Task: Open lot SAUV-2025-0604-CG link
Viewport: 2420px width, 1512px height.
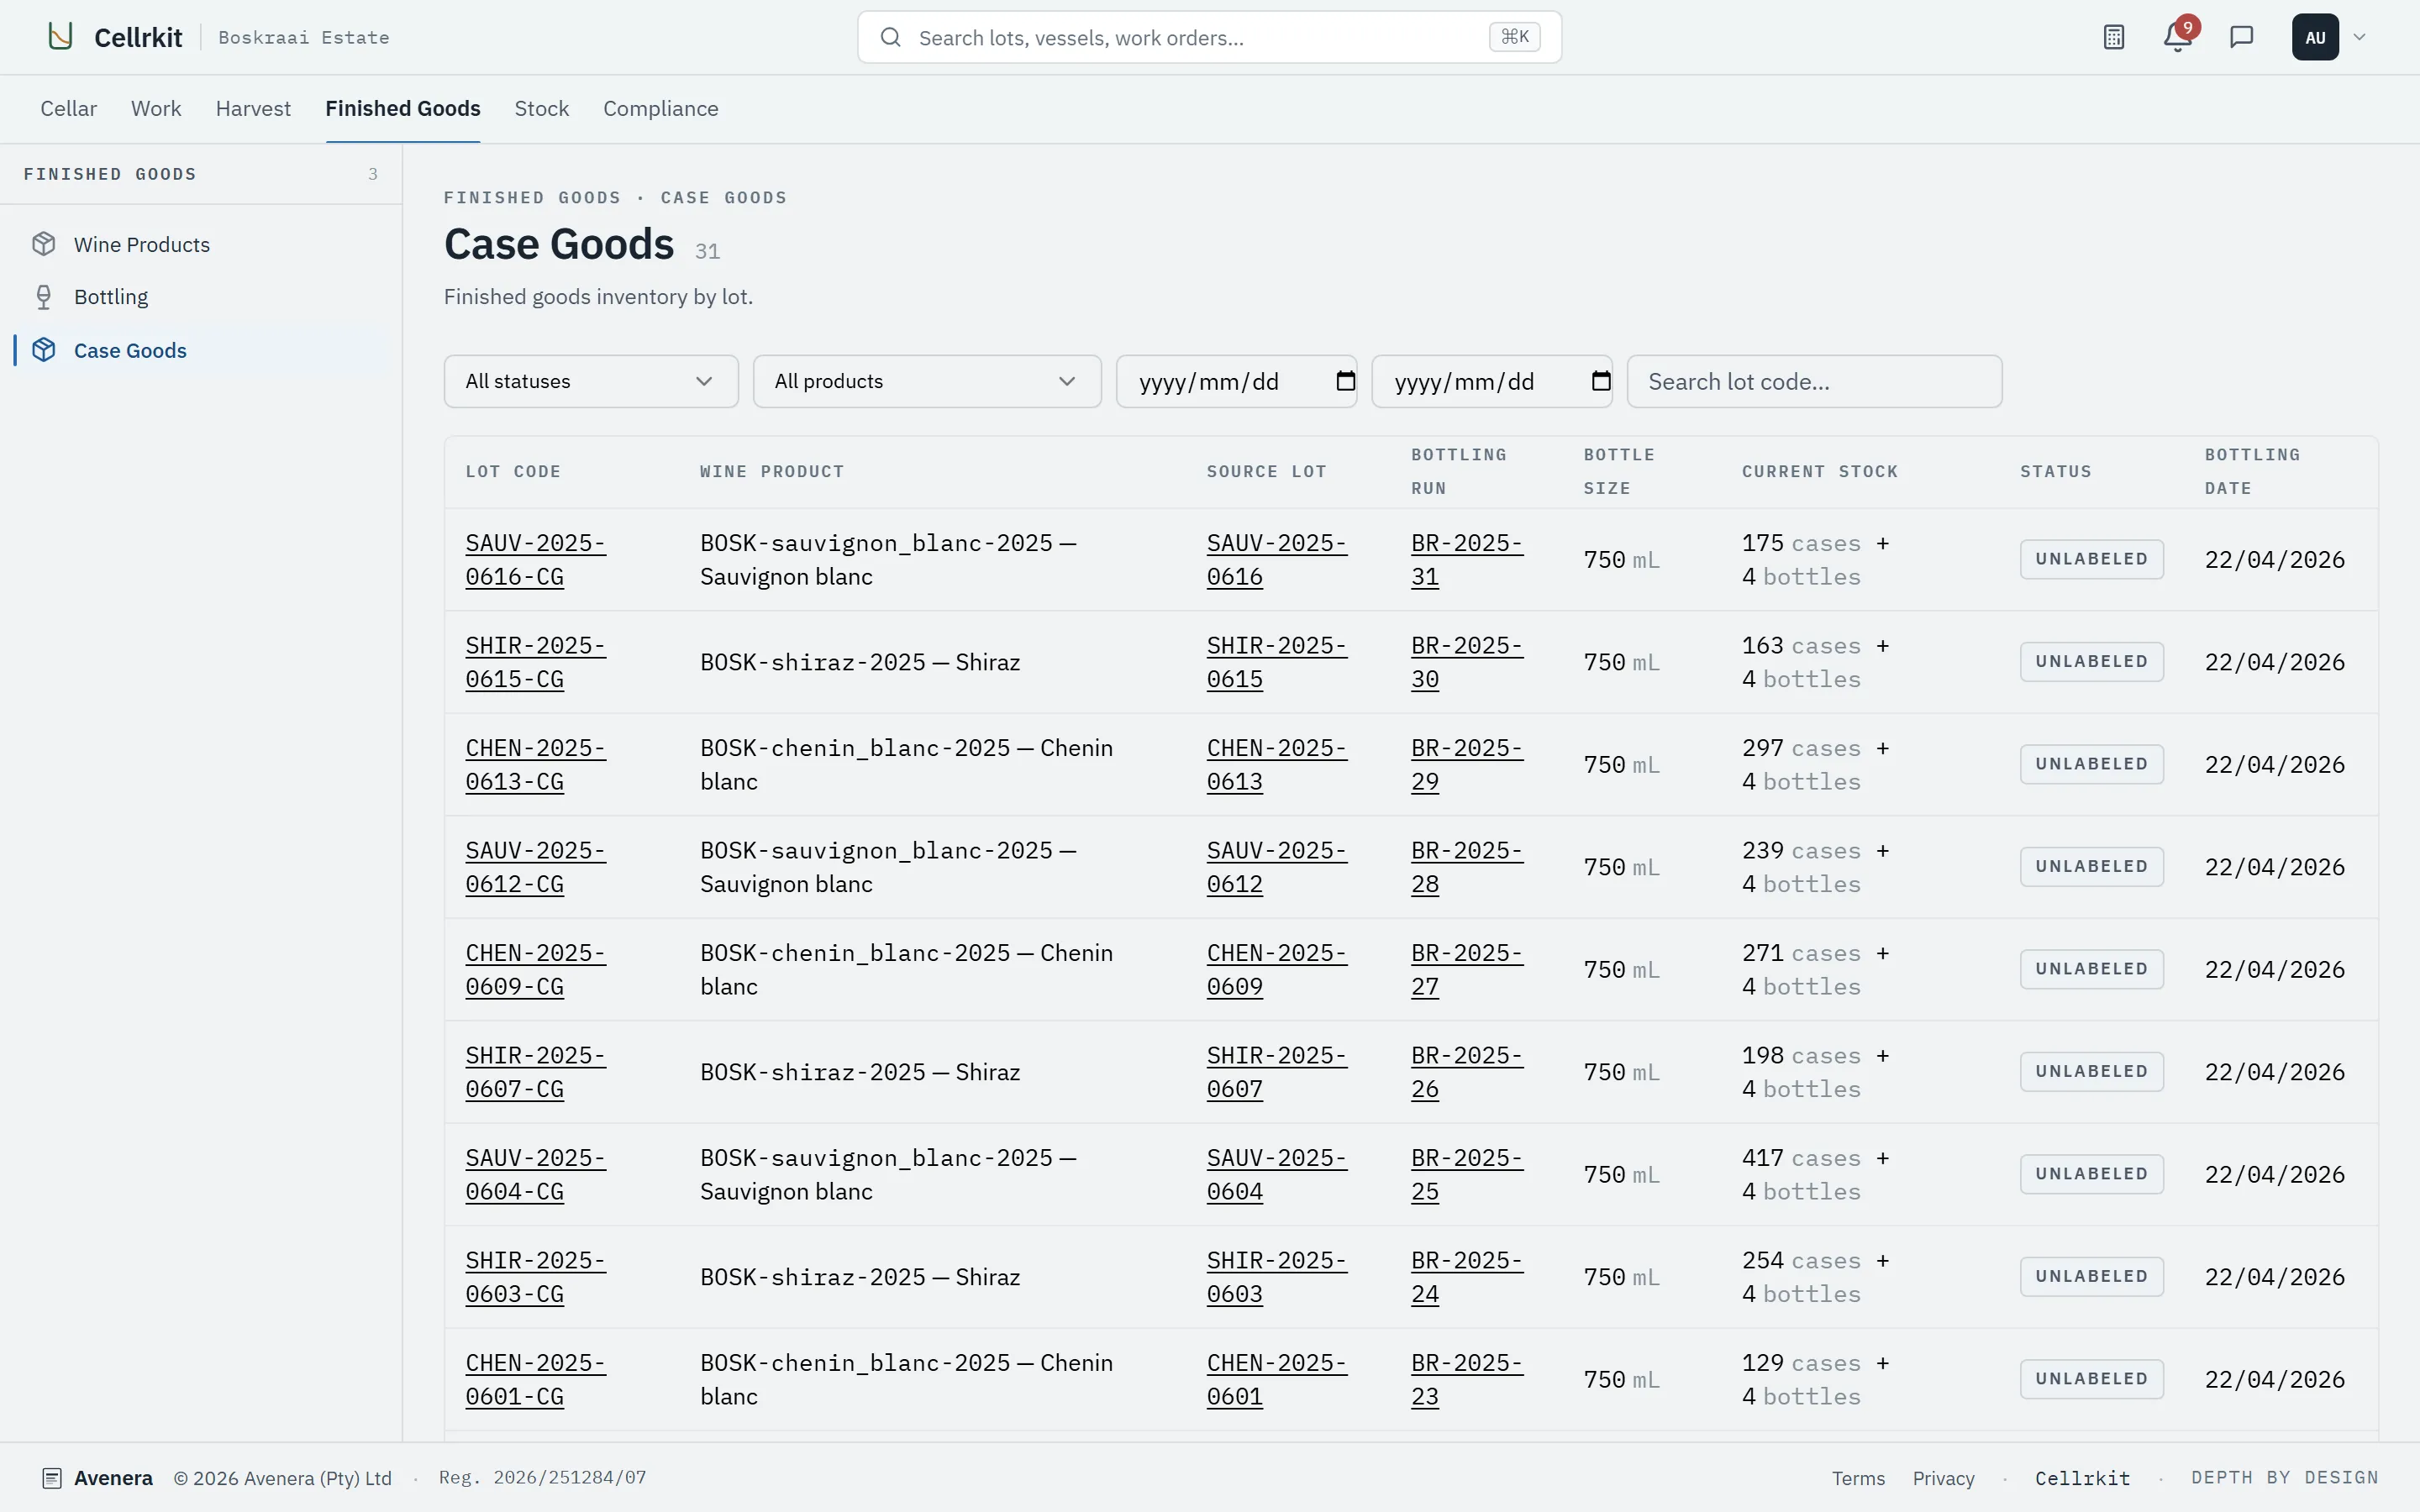Action: [x=535, y=1175]
